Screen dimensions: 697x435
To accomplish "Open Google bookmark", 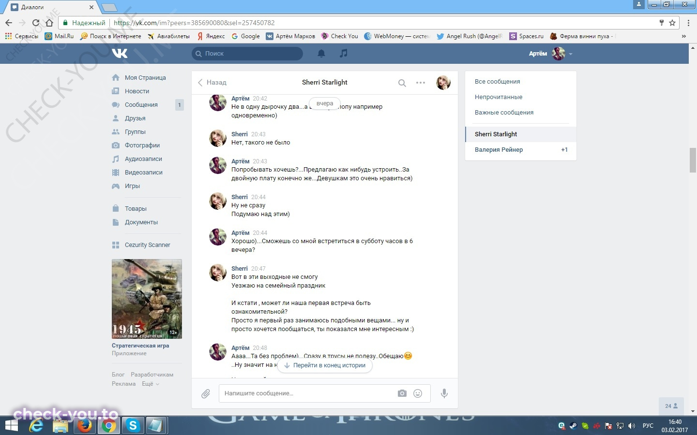I will [x=246, y=36].
